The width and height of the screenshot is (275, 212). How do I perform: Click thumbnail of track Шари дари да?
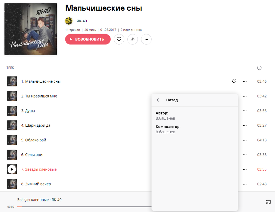point(12,126)
